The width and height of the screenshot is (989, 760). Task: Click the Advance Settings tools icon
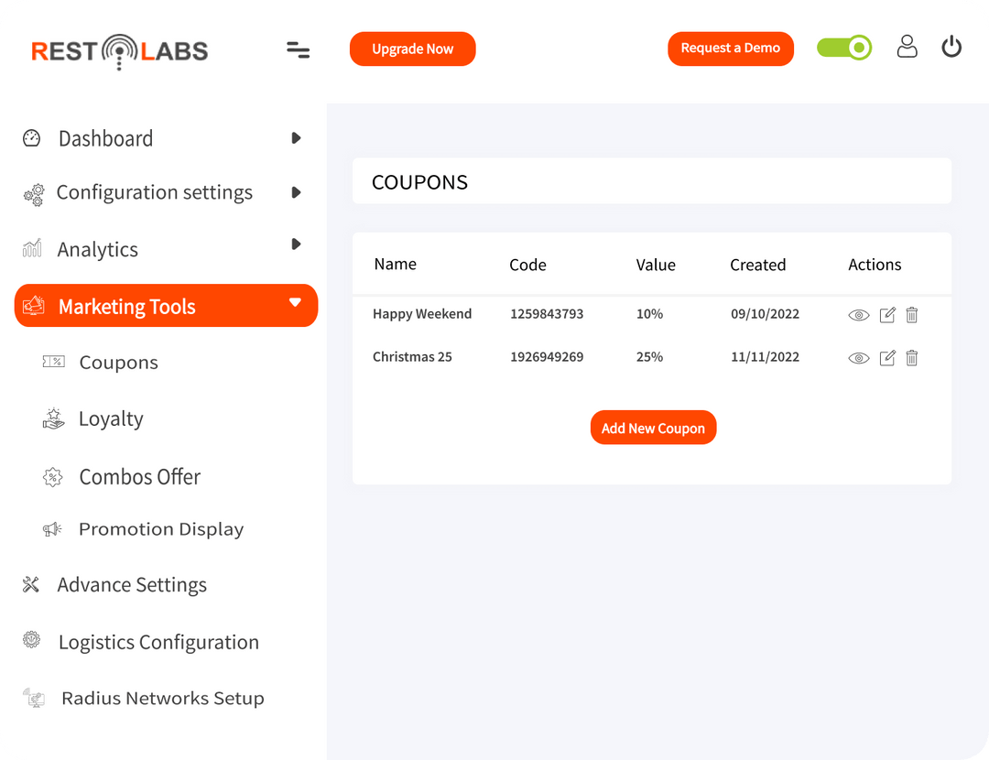[x=30, y=584]
